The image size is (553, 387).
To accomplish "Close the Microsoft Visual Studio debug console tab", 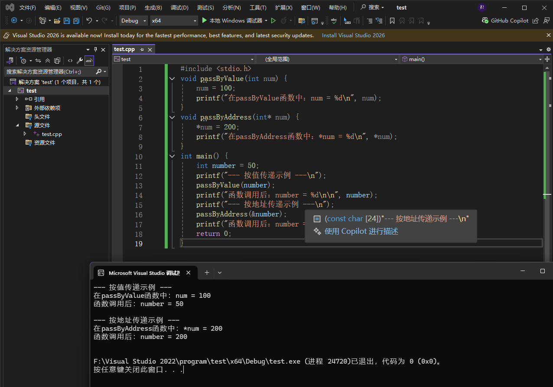I will 188,273.
